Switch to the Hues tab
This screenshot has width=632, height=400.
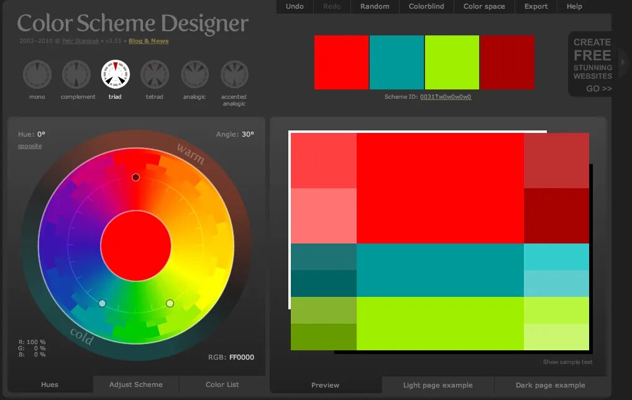click(x=50, y=384)
